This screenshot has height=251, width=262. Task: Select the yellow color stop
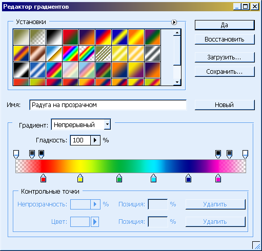80,178
